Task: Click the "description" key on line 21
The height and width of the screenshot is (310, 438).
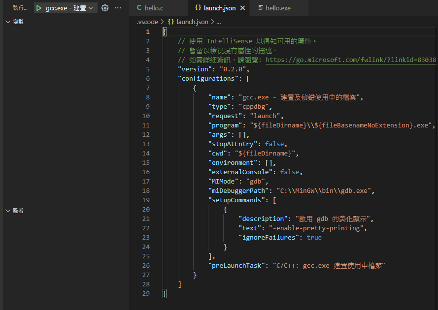Action: 263,219
